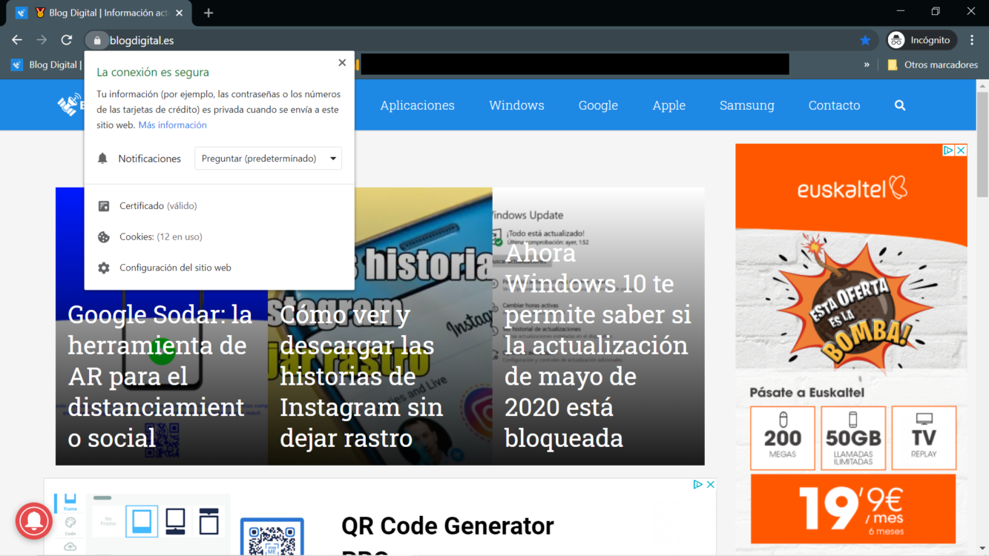Click the TV Replay box in ad
989x556 pixels.
pyautogui.click(x=924, y=438)
